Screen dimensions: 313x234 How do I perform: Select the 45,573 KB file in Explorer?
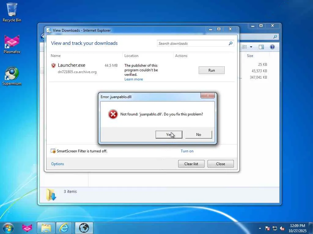coord(259,71)
